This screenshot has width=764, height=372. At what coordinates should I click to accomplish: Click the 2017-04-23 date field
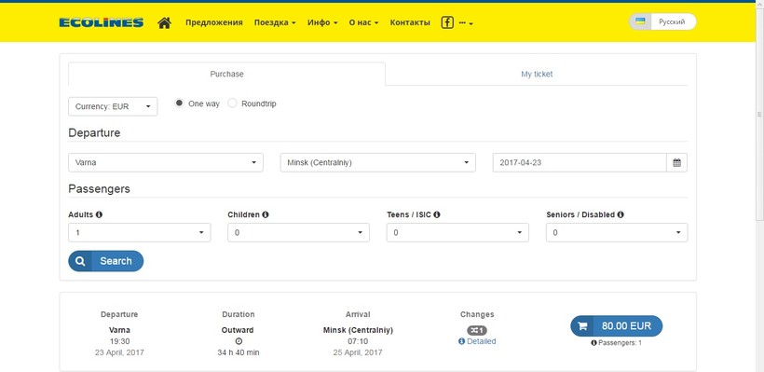[580, 163]
